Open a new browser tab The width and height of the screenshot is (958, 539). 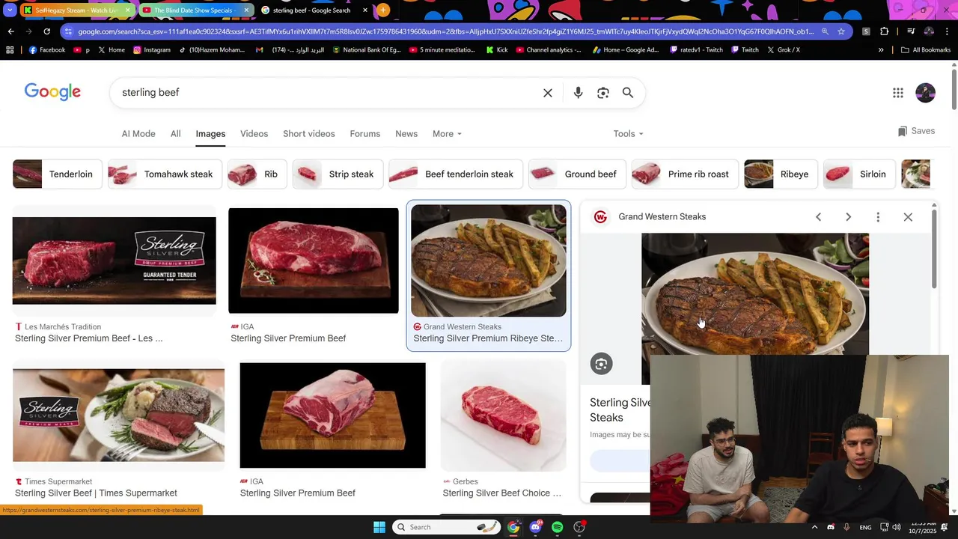pos(383,10)
